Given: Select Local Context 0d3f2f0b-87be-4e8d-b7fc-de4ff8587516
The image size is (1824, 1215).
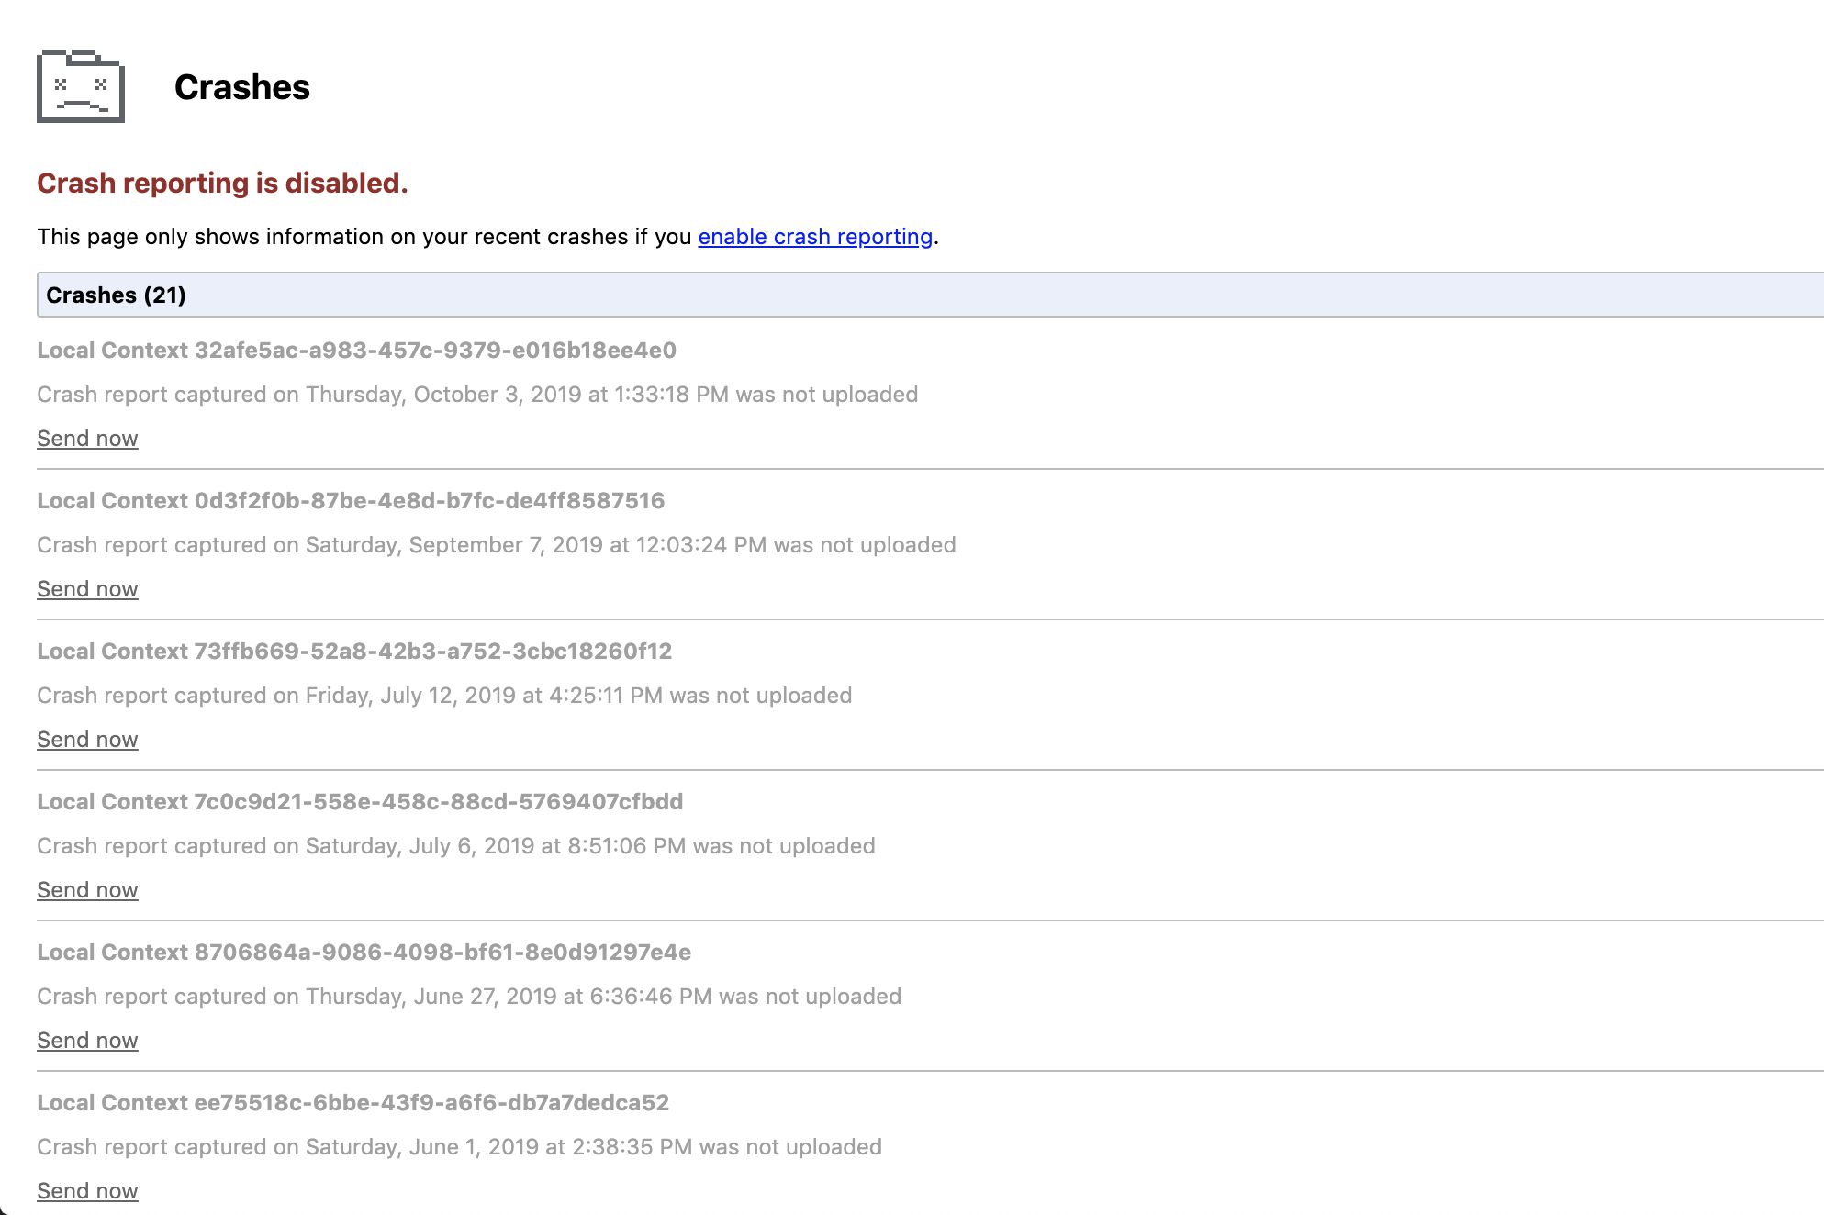Looking at the screenshot, I should [351, 501].
